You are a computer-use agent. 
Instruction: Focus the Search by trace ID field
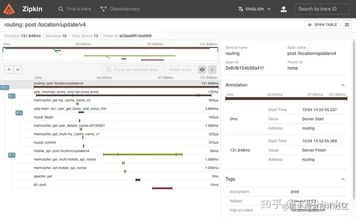(x=322, y=9)
